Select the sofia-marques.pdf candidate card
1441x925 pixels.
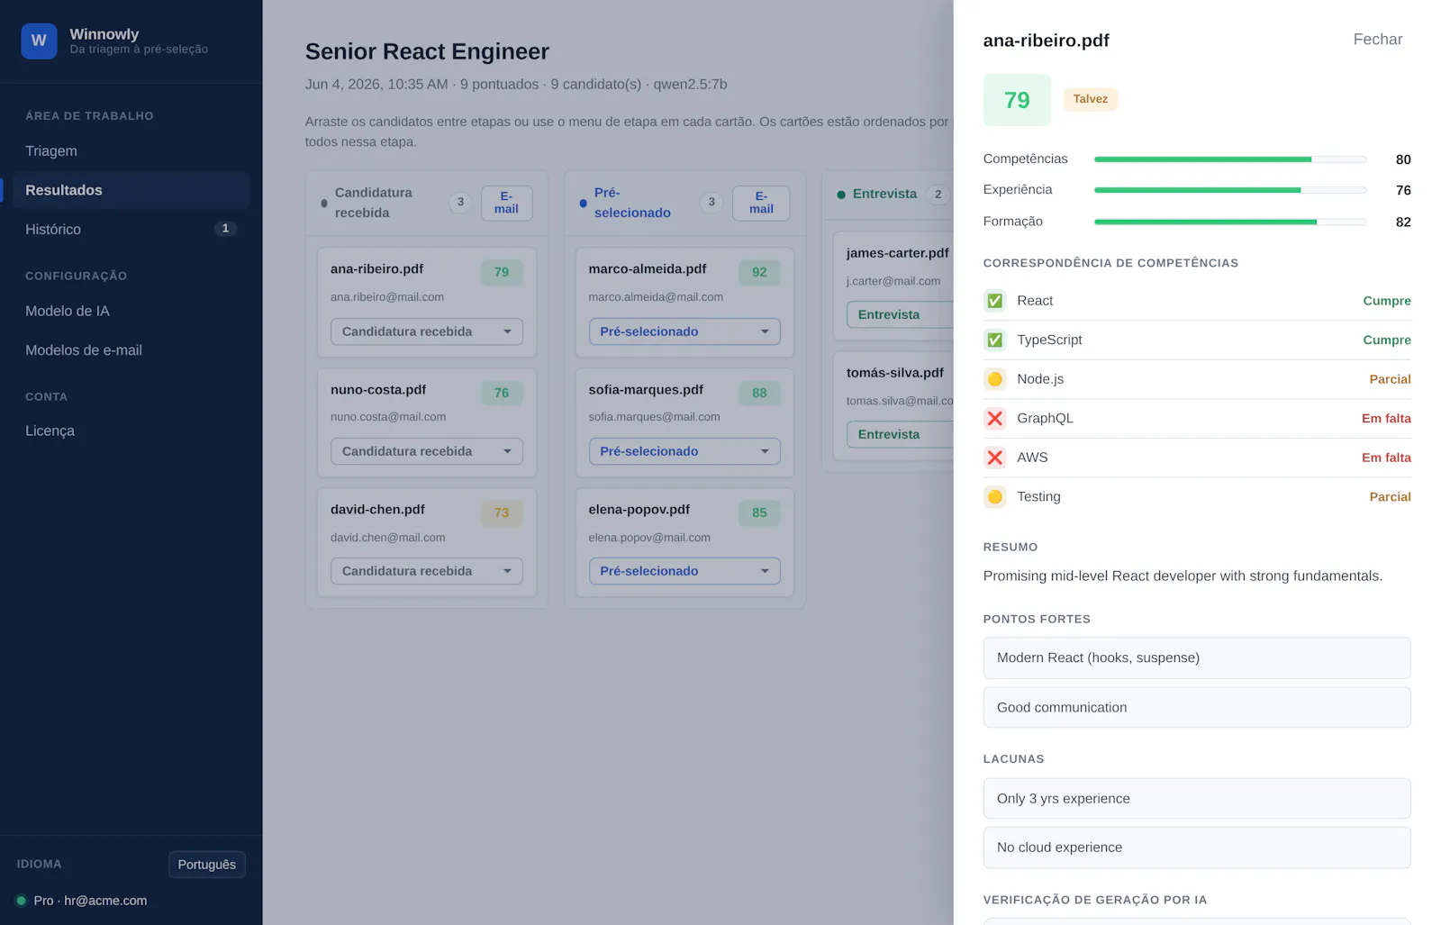pyautogui.click(x=684, y=422)
